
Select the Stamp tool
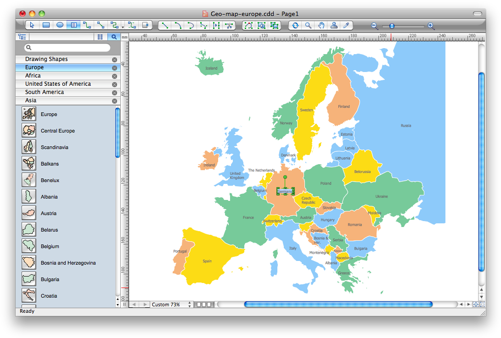[x=334, y=26]
